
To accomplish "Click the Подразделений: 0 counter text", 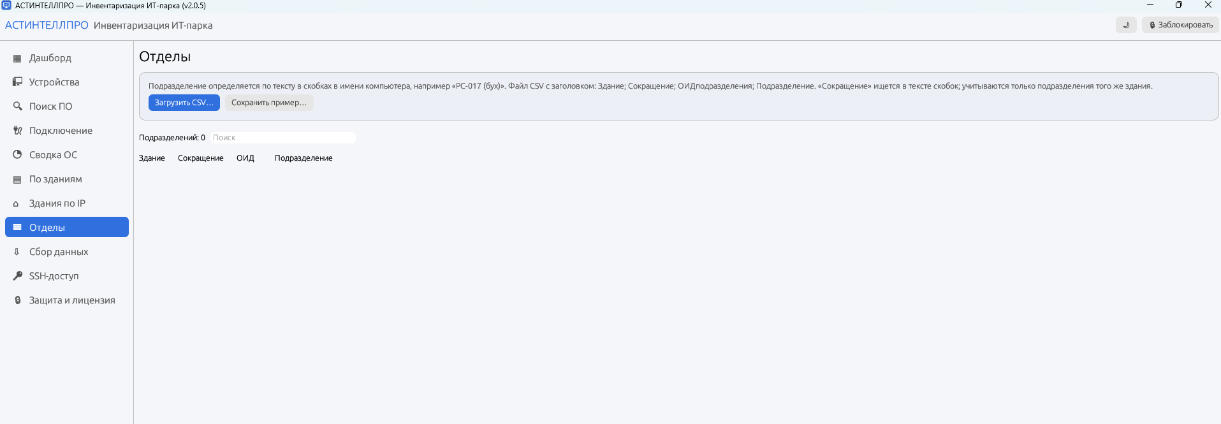I will [x=172, y=138].
